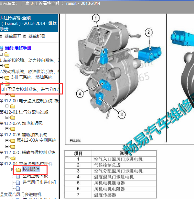Expand the '2.发动机系统' node plus box
Screen dimensions: 194x199
coord(1,66)
